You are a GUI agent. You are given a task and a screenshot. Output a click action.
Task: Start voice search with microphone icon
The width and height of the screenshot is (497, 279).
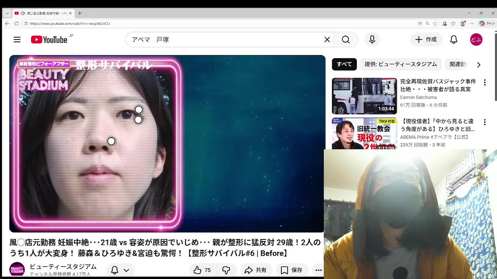tap(372, 40)
